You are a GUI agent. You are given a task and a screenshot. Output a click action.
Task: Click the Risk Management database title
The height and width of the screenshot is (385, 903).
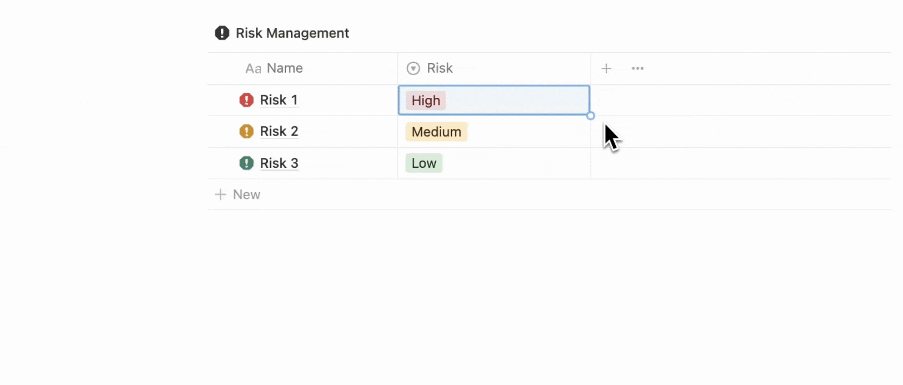(x=293, y=33)
